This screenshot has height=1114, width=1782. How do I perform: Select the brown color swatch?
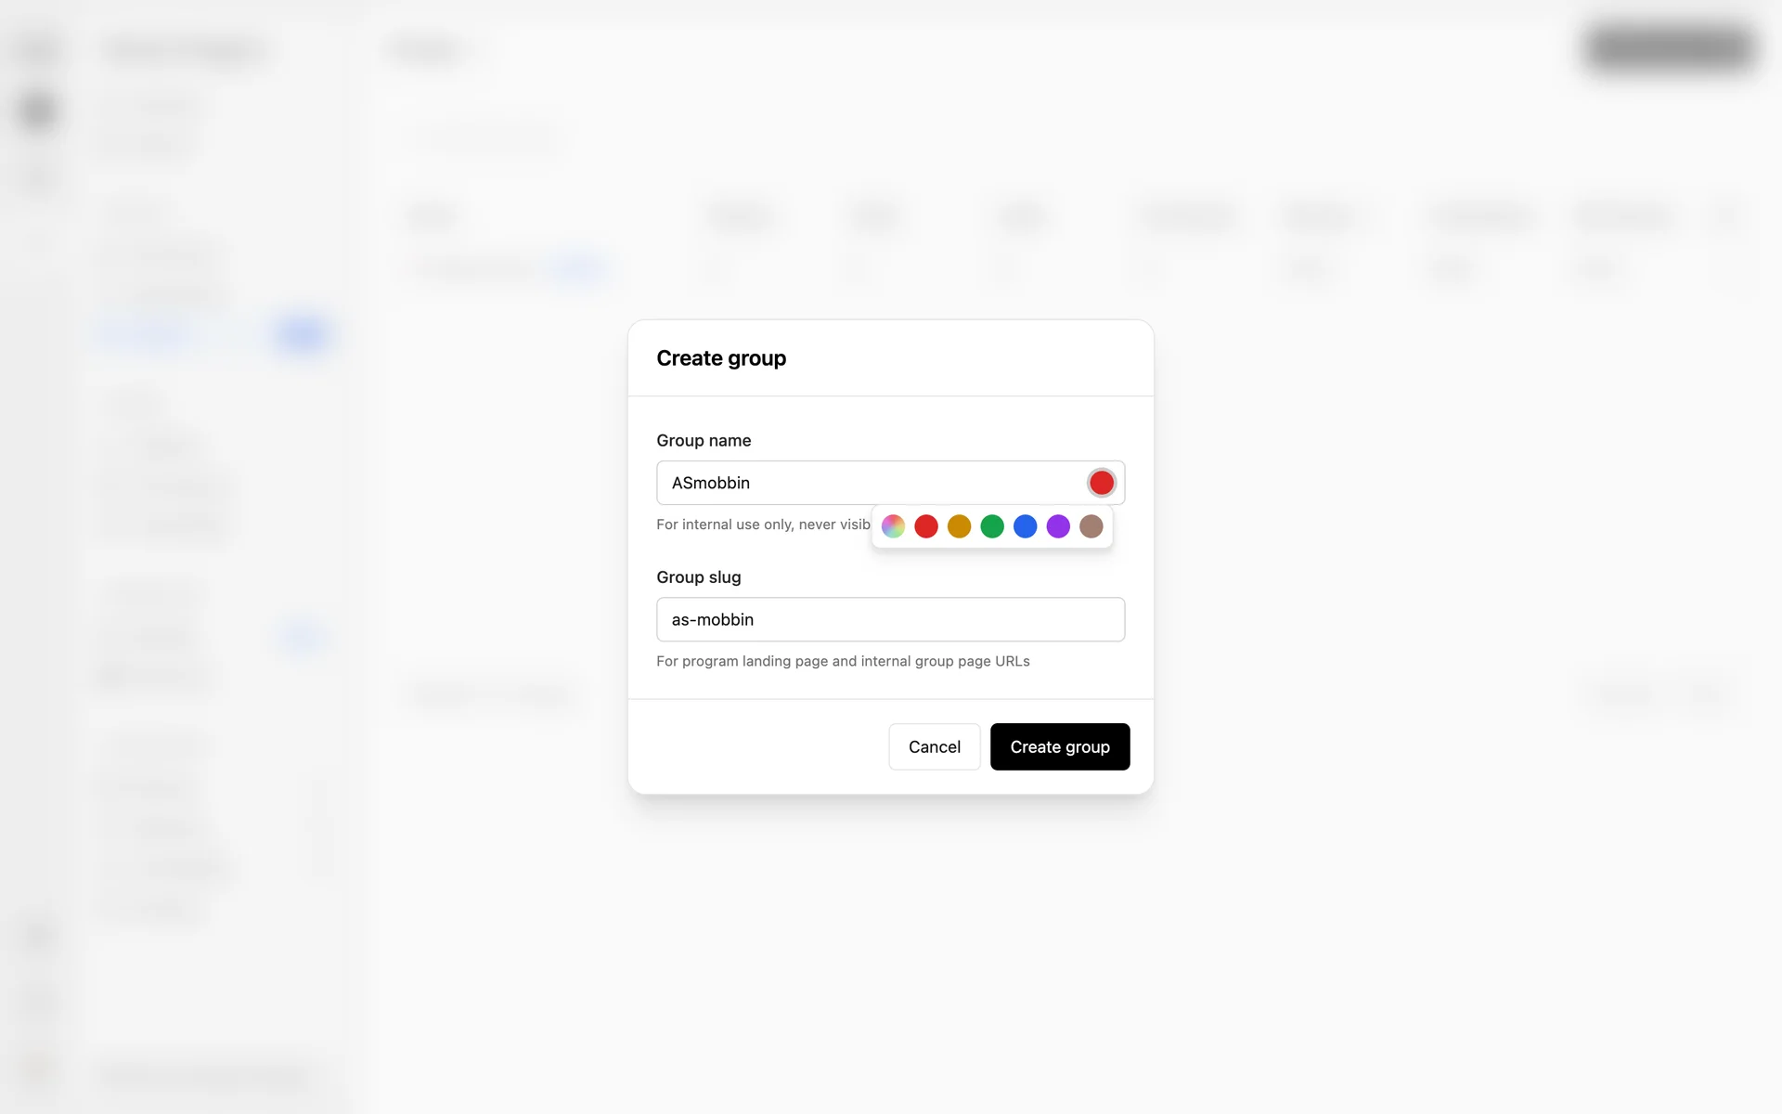pos(1091,526)
